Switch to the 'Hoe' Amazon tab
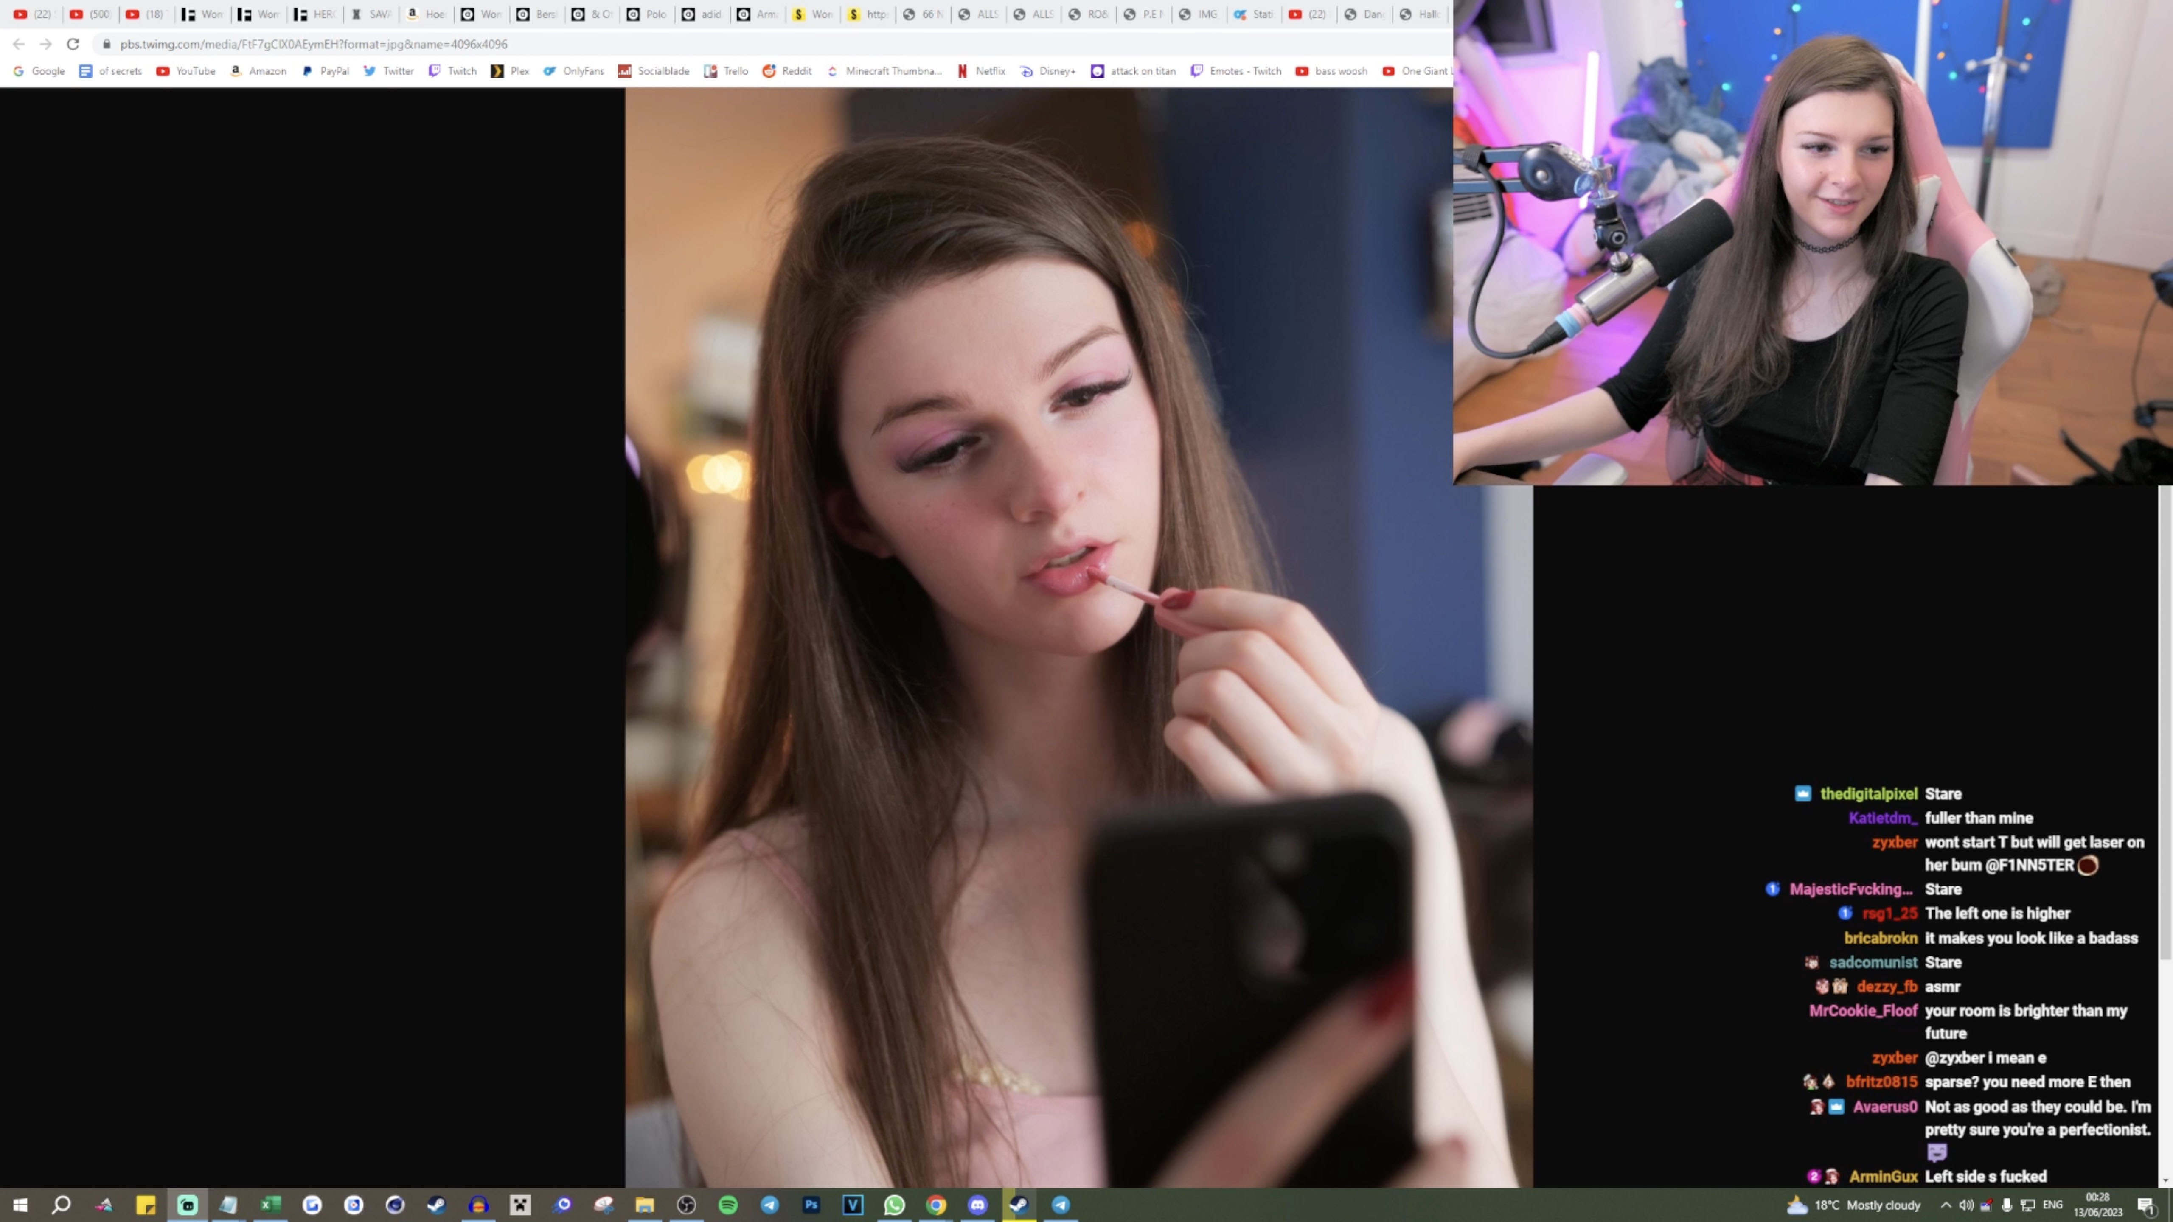2173x1222 pixels. 426,14
